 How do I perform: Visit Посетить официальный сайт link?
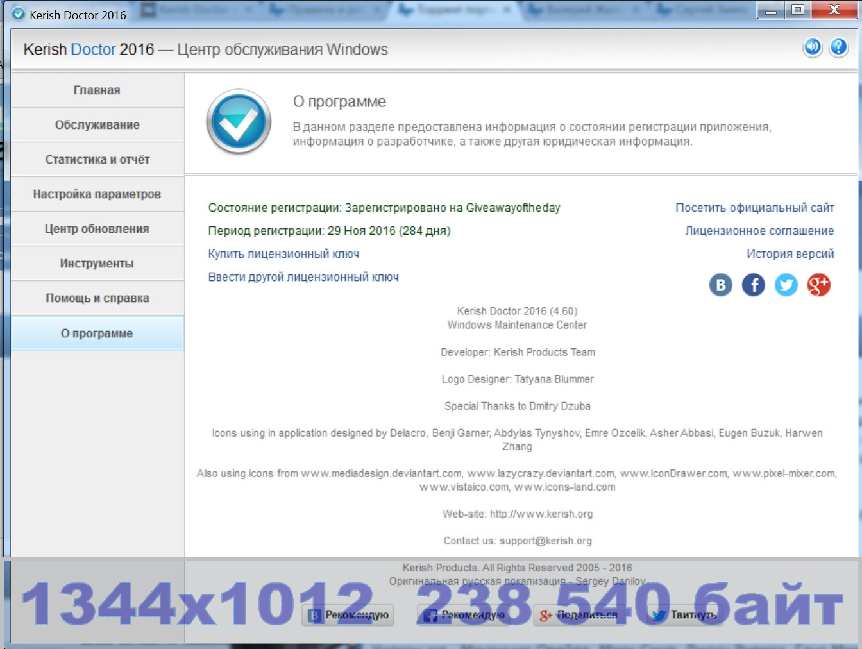point(754,208)
